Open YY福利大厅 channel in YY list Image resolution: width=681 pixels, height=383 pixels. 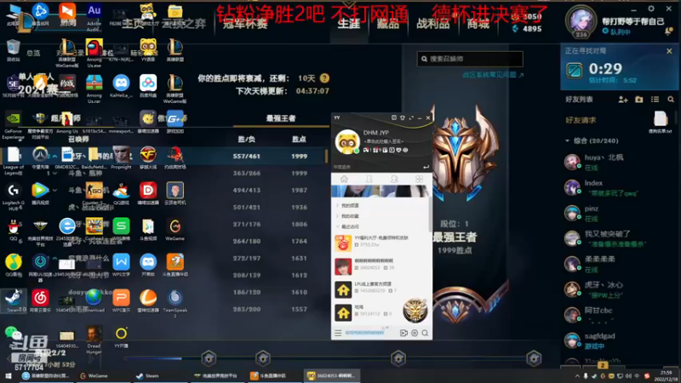pos(381,243)
